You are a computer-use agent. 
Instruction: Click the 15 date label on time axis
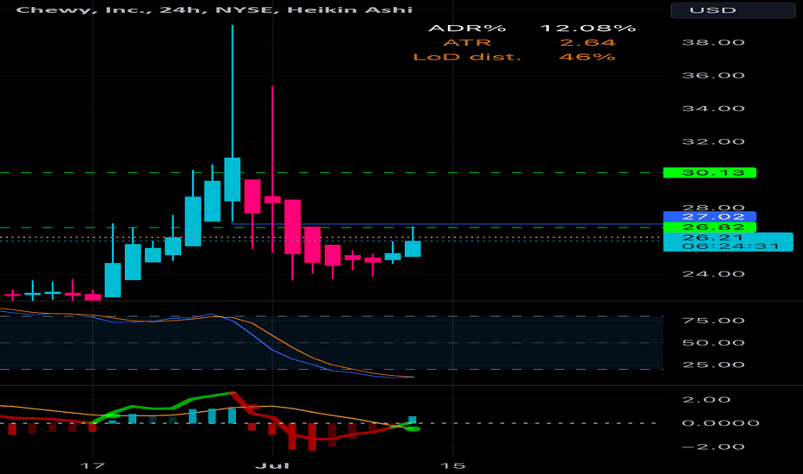452,465
